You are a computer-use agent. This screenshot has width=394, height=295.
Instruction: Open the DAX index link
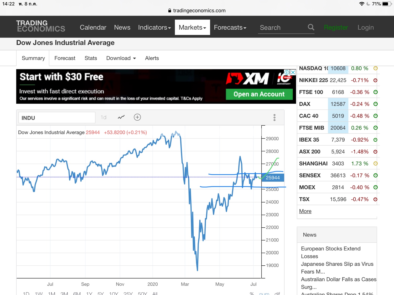point(305,104)
